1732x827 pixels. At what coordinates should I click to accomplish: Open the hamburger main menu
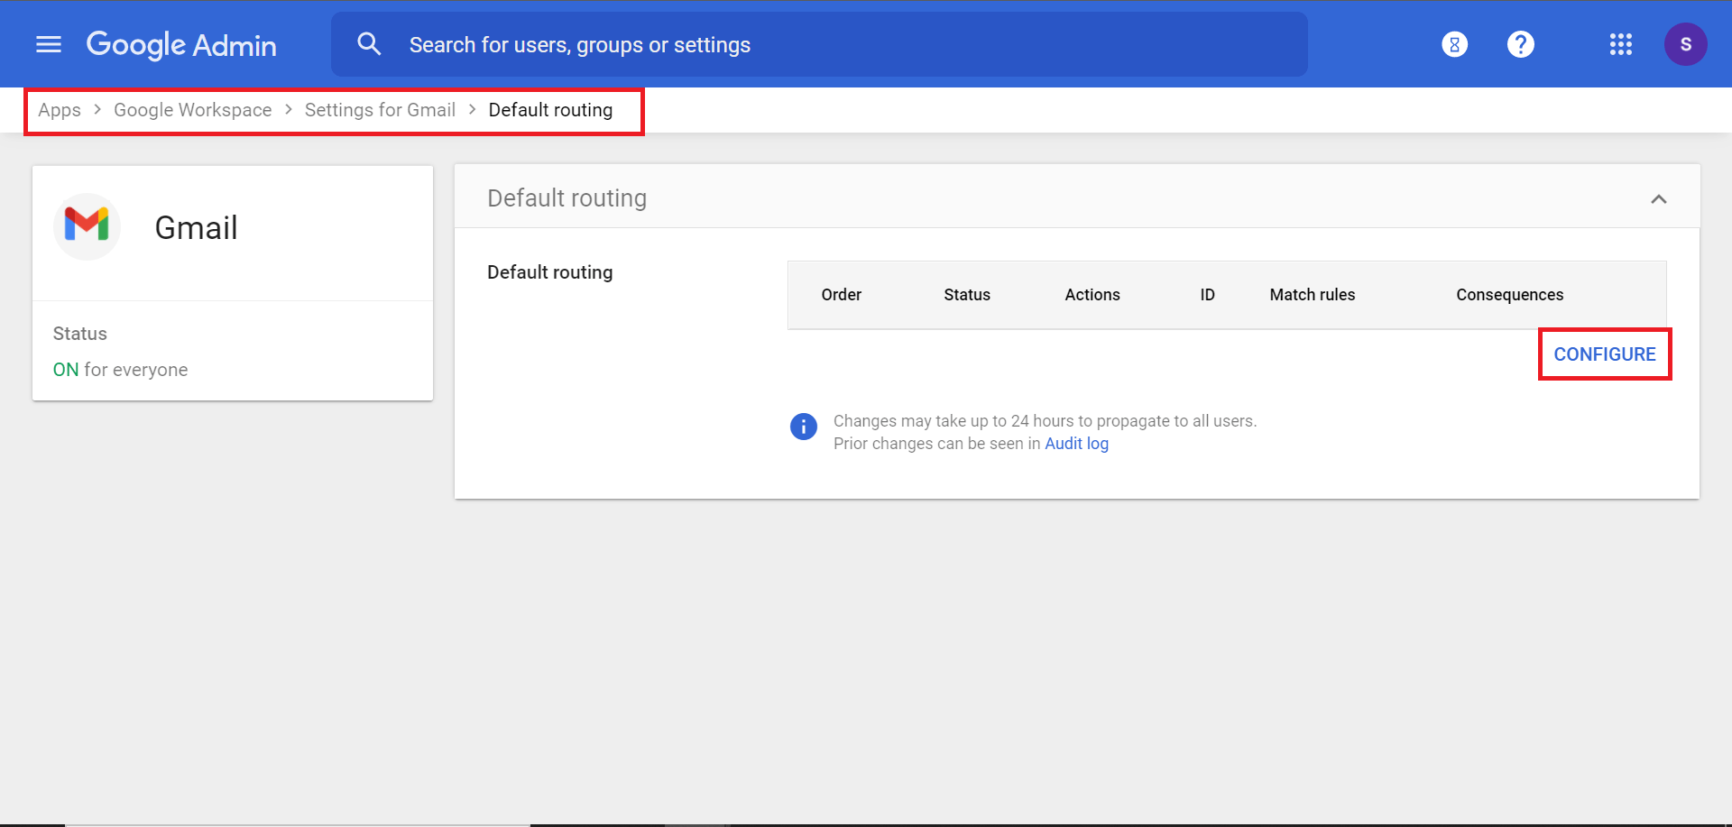tap(49, 44)
